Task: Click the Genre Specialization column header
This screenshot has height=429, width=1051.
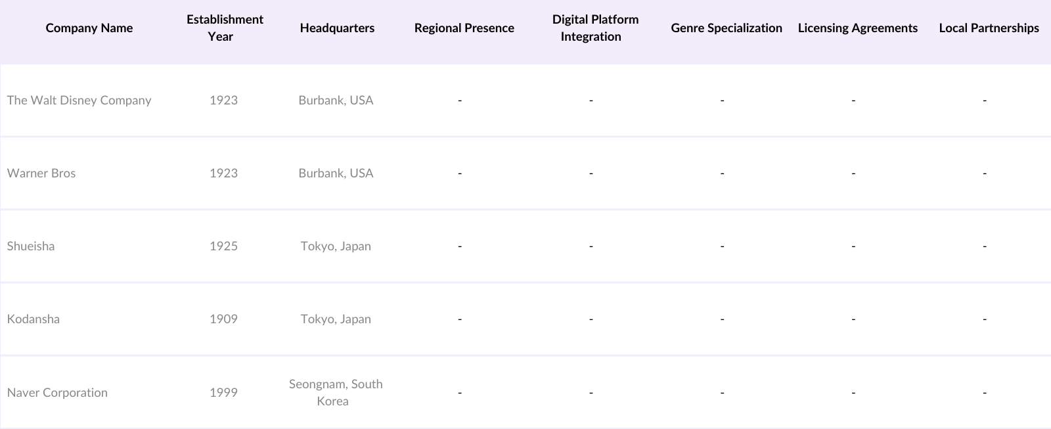Action: [x=726, y=28]
